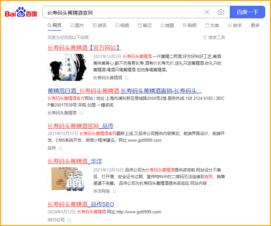Open the 视频 video search
The width and height of the screenshot is (271, 226).
122,25
